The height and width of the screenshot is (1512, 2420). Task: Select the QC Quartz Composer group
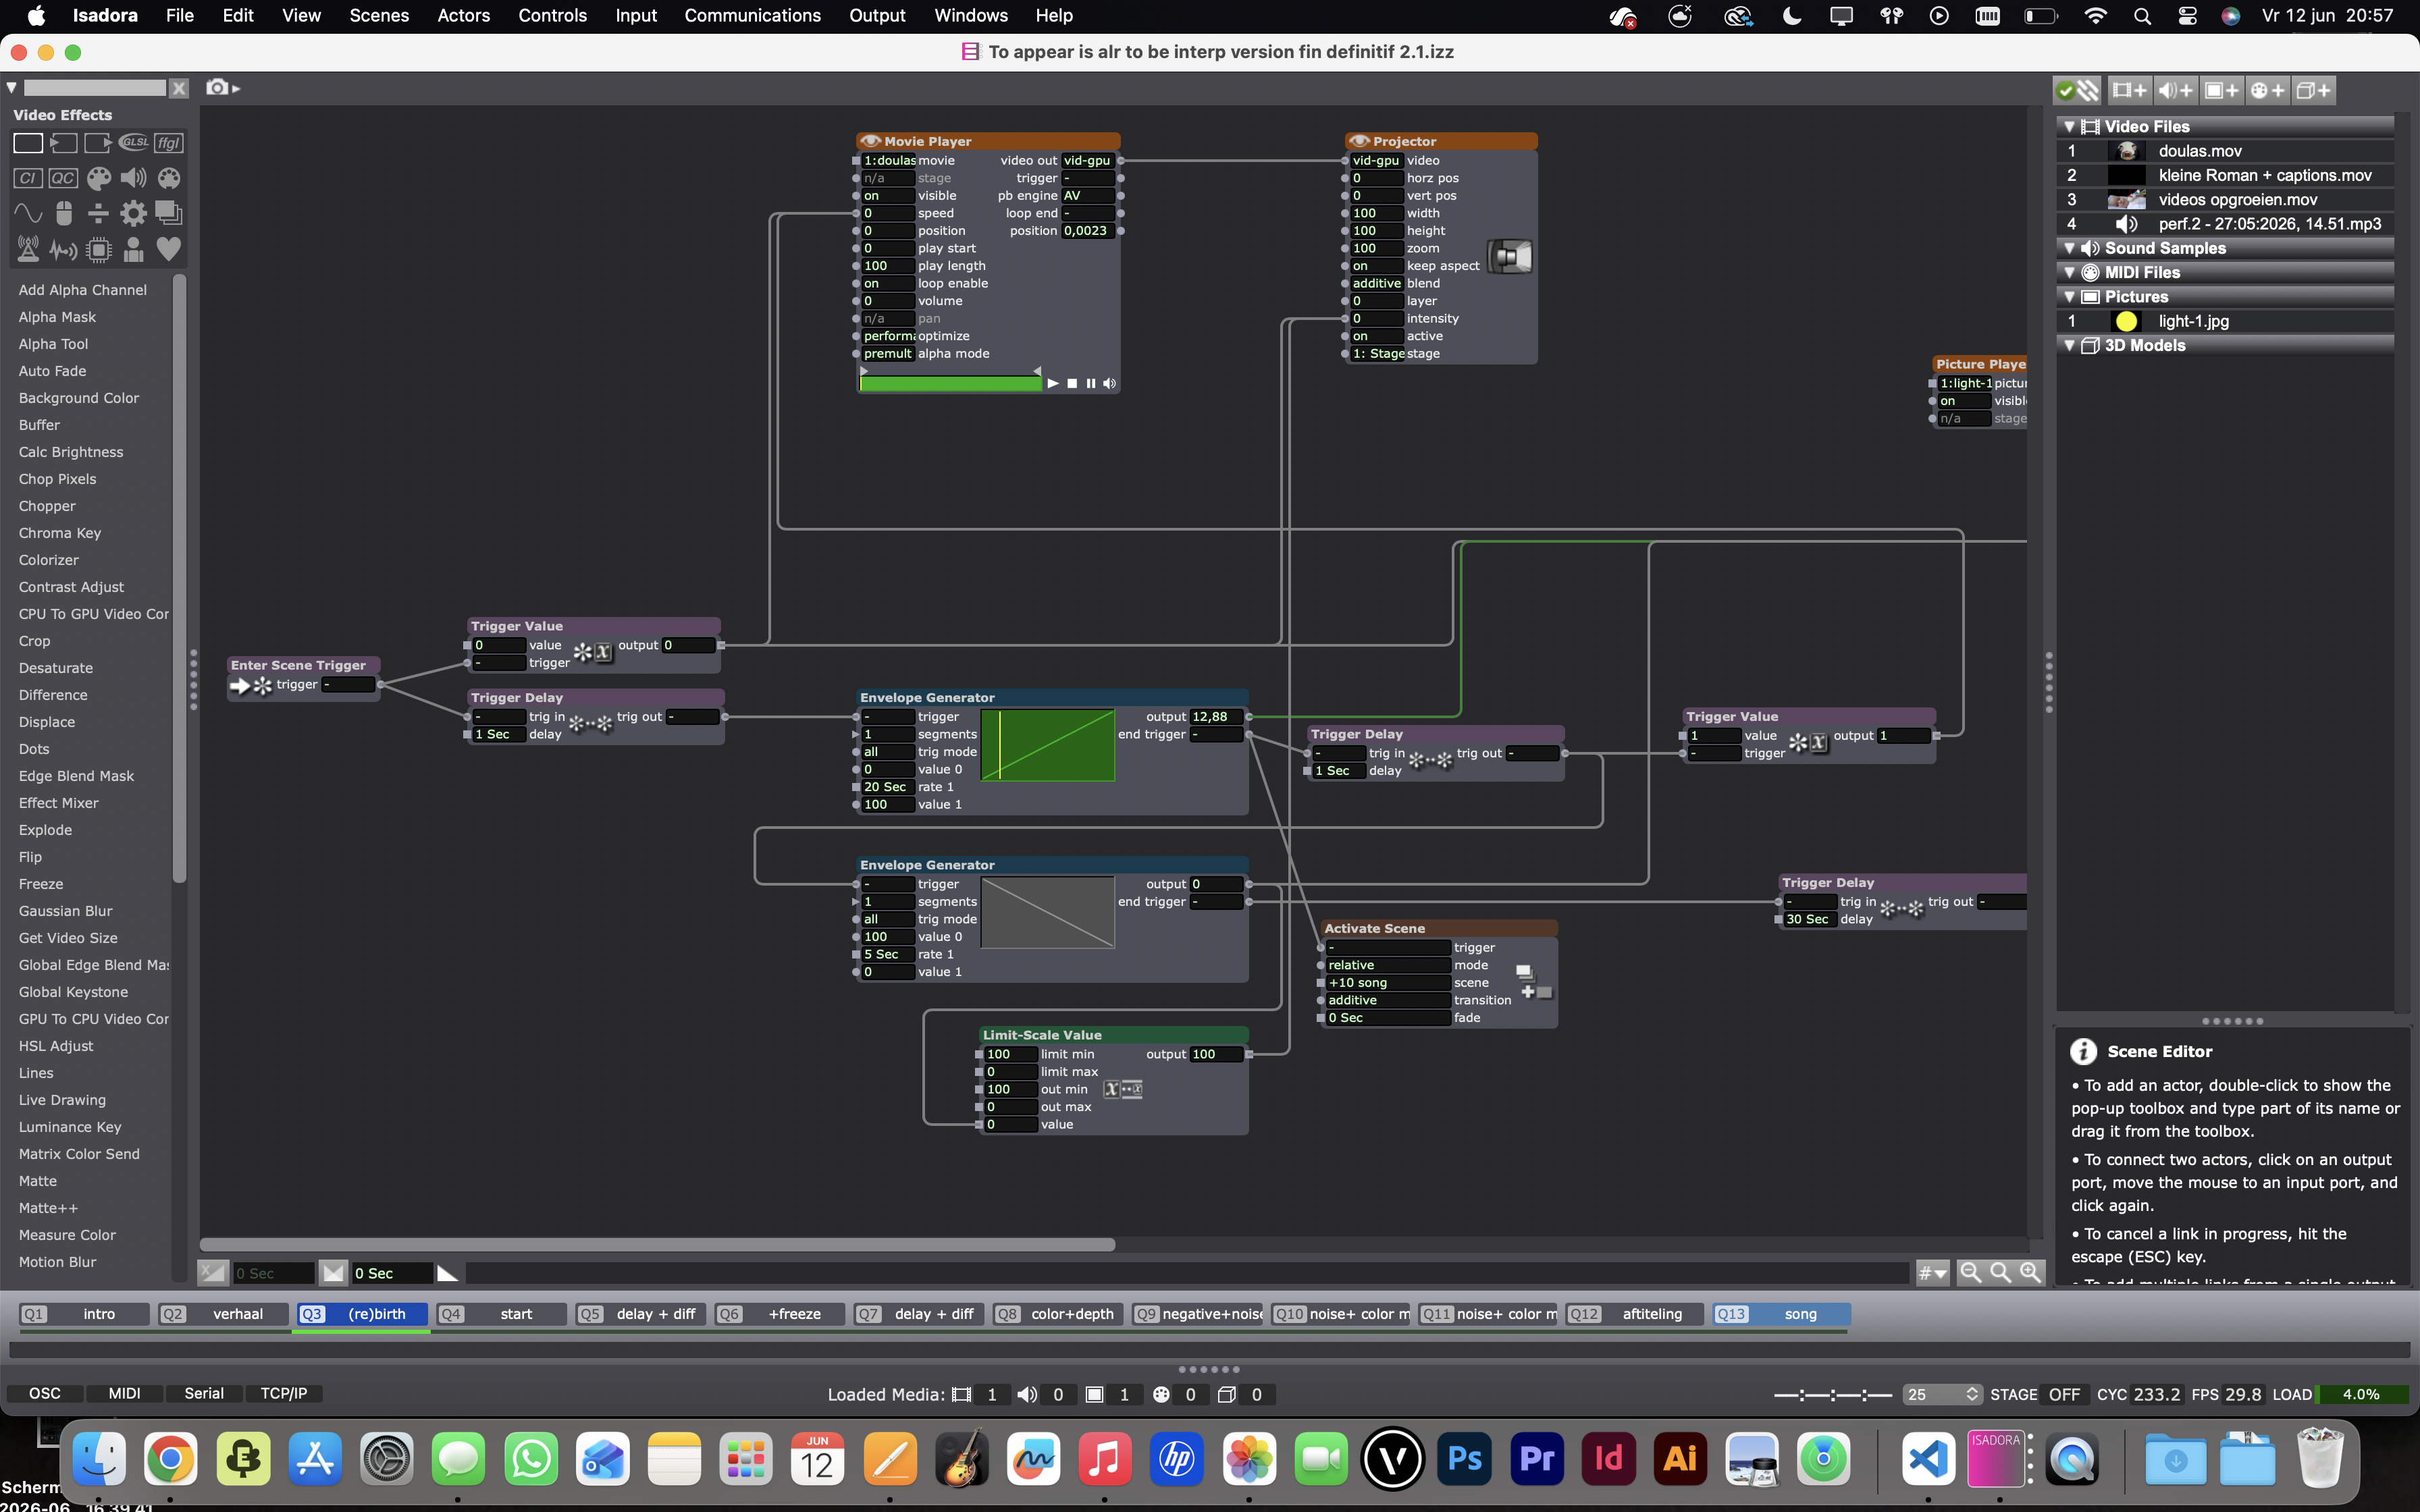click(x=63, y=178)
